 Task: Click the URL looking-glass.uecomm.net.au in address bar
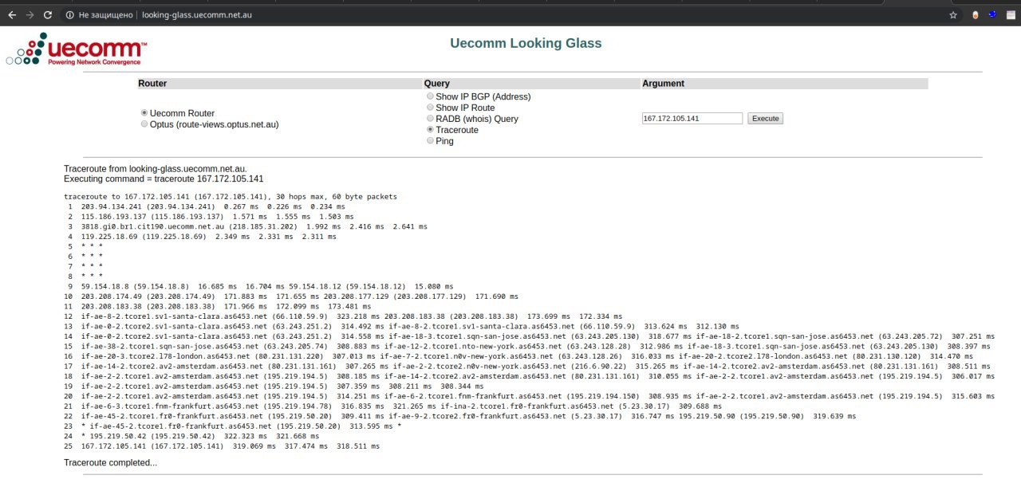click(x=197, y=15)
